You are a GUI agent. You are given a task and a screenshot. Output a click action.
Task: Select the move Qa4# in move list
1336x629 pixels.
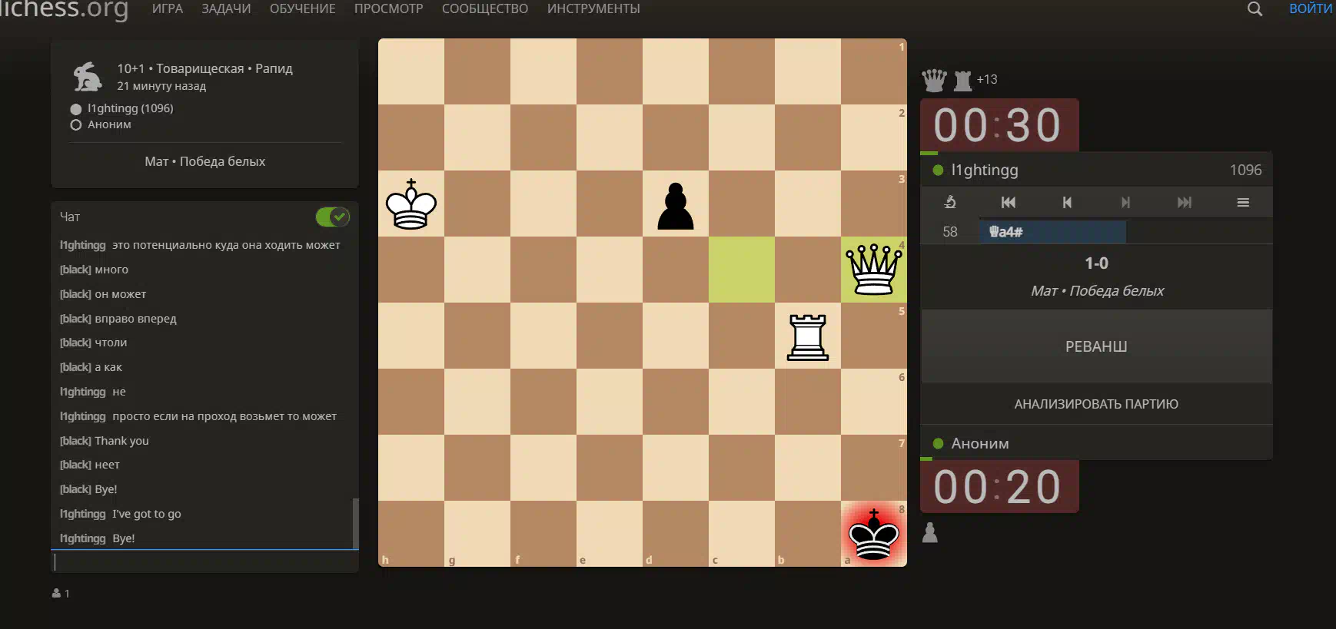pos(1006,232)
